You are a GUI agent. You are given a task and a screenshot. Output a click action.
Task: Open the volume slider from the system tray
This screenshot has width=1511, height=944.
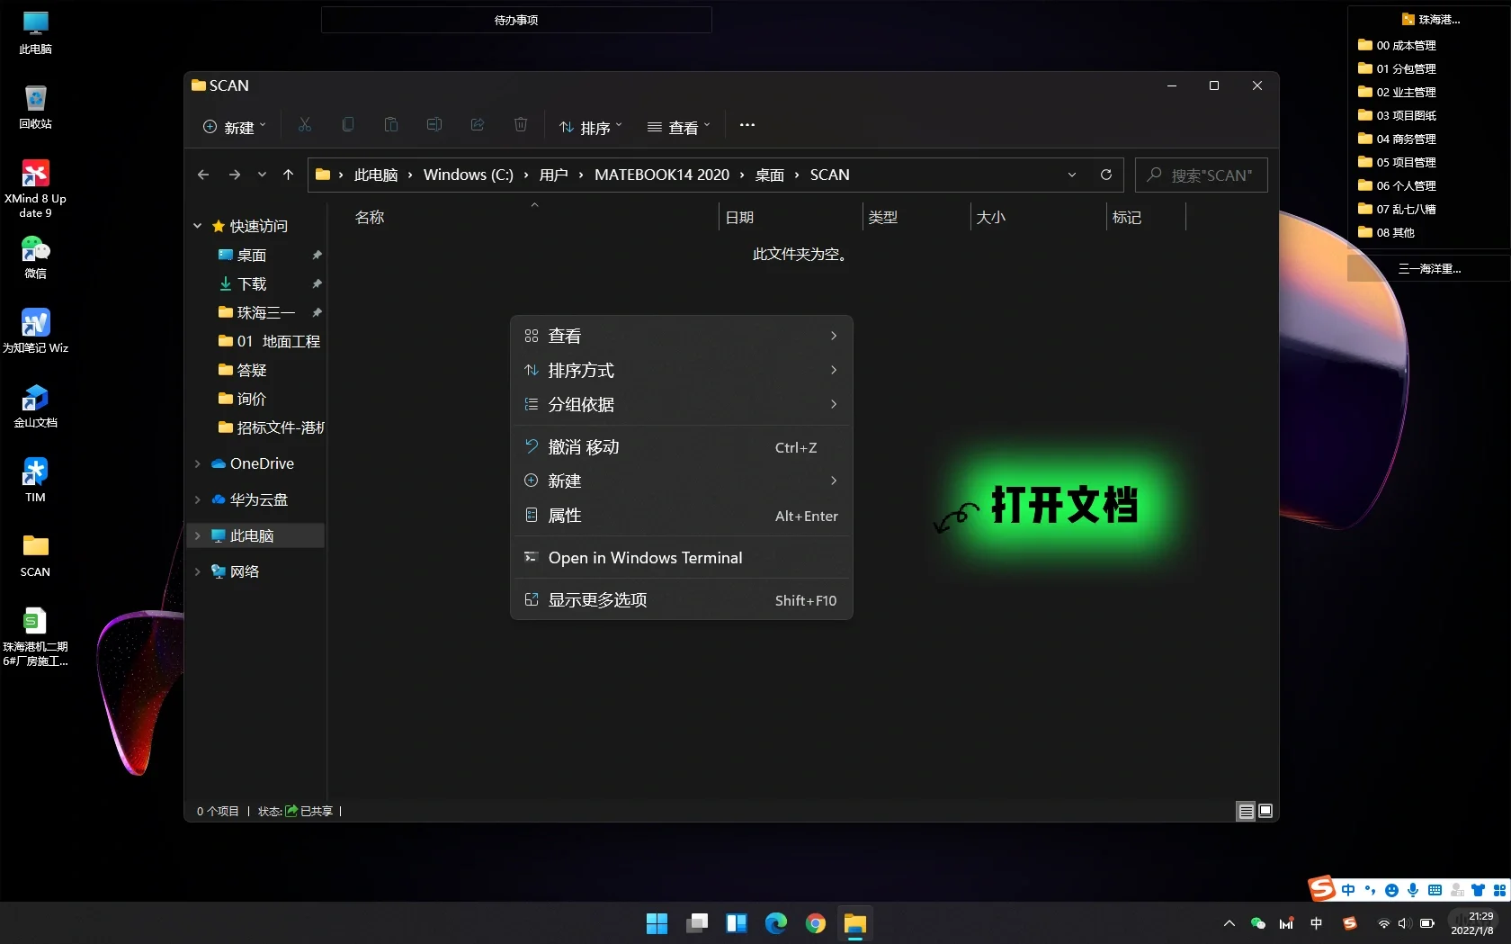1404,923
